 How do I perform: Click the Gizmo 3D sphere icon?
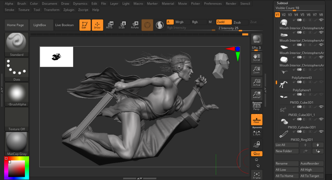click(147, 25)
